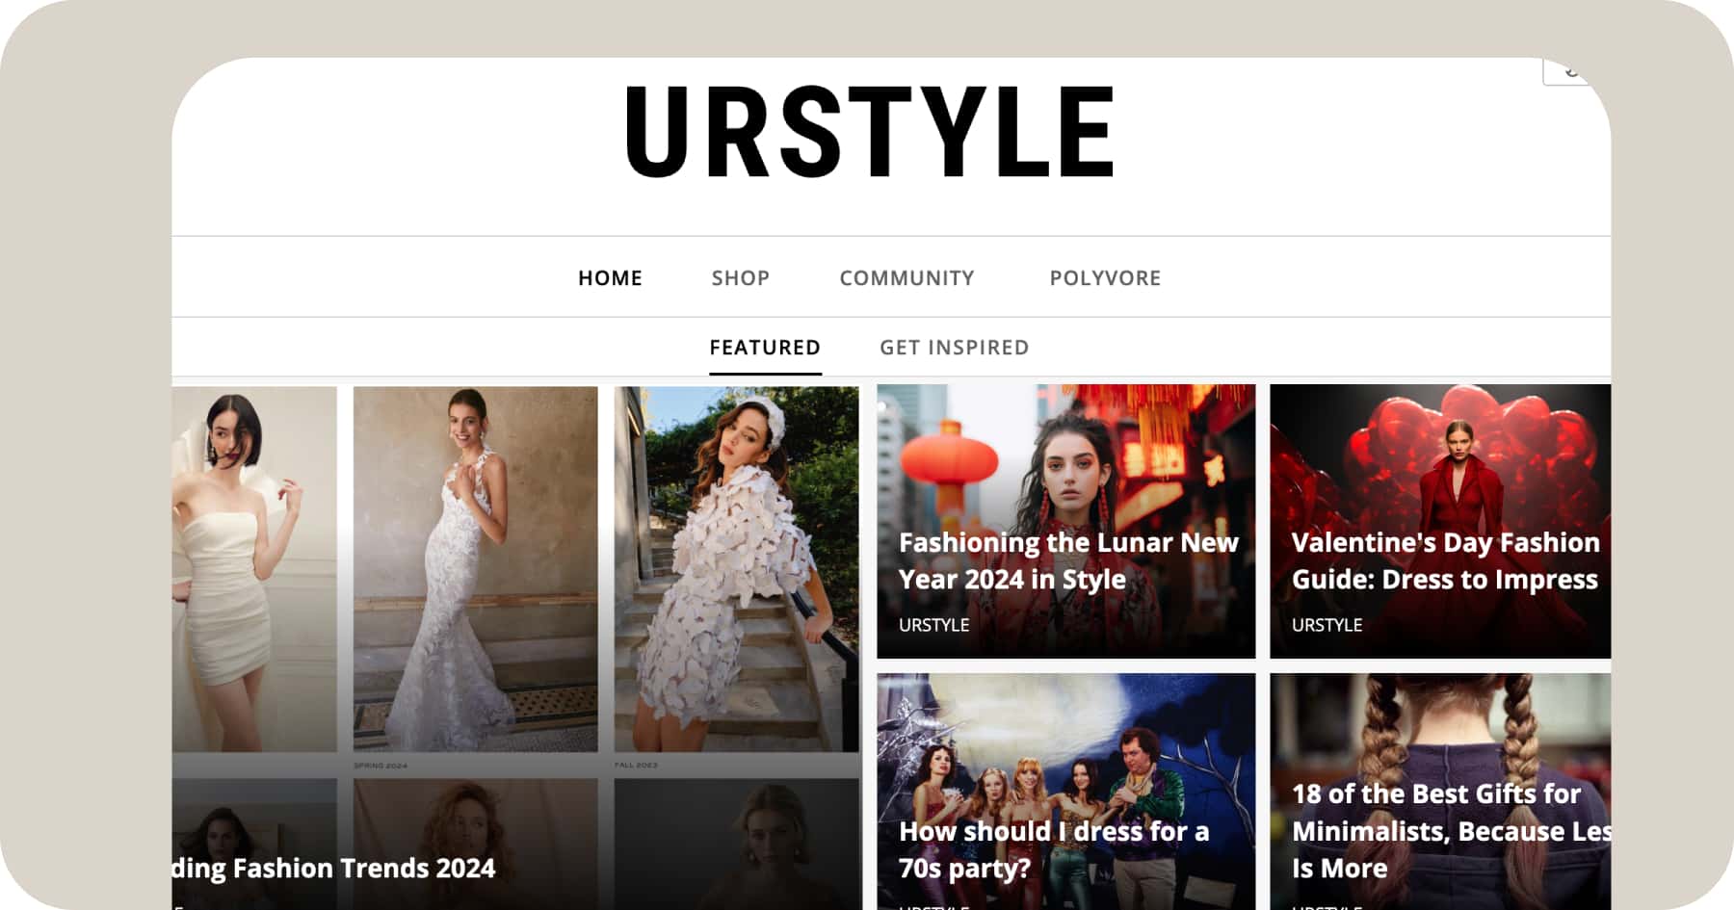Open Fashioning the Lunar New Year 2024 article
The height and width of the screenshot is (910, 1734).
point(1066,521)
